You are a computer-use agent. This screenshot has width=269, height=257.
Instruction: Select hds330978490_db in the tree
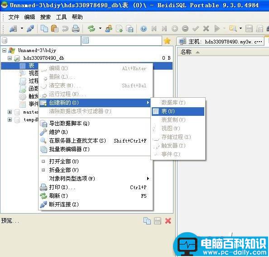(x=44, y=58)
